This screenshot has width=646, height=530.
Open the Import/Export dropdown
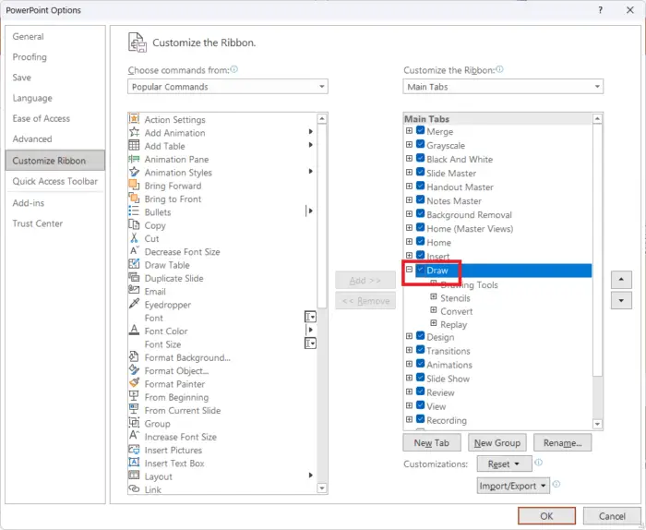(x=513, y=486)
